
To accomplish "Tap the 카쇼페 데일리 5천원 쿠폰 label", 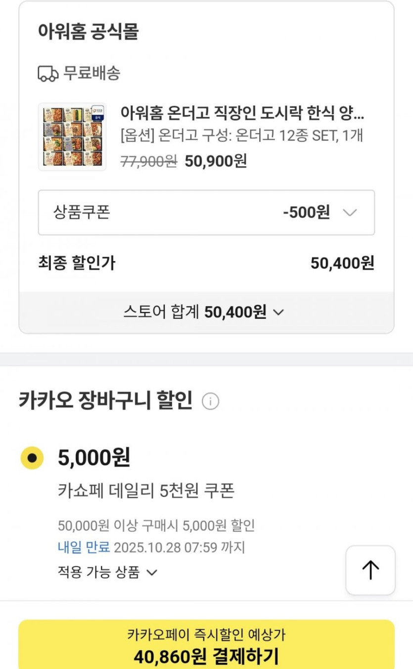I will click(x=146, y=491).
